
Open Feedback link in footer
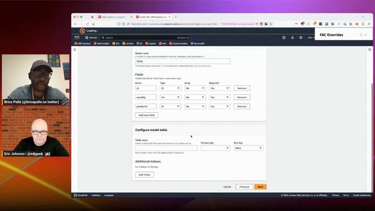pyautogui.click(x=96, y=195)
